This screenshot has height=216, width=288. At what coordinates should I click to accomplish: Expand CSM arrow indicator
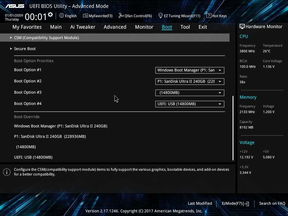tap(11, 38)
